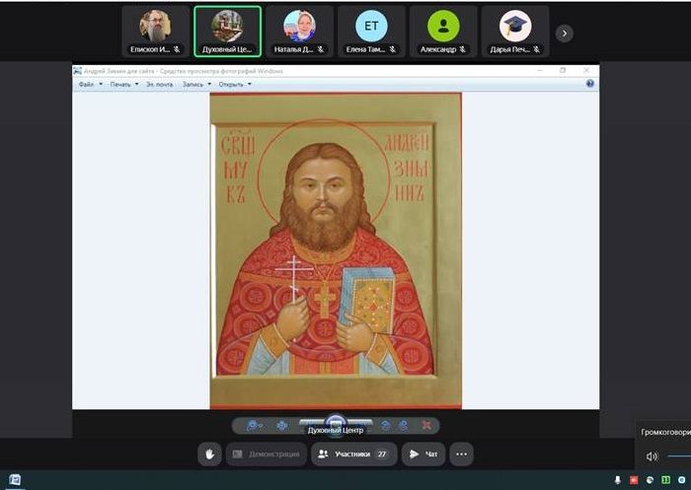Click the rotate clockwise icon in viewer
Screen dimensions: 691x490
click(403, 426)
